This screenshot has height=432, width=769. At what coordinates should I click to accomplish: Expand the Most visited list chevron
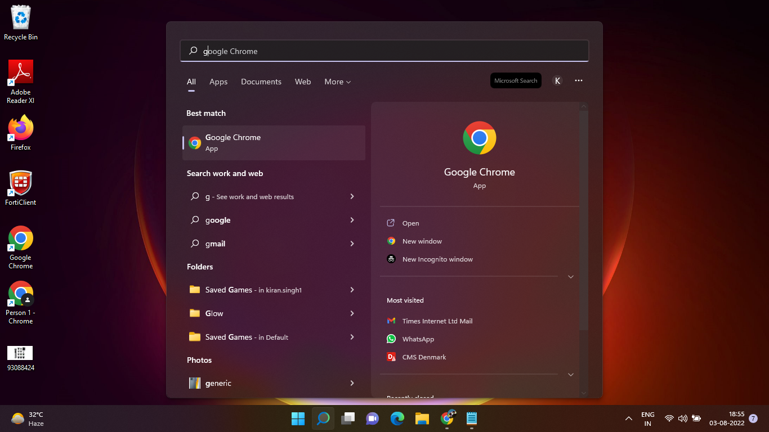click(x=571, y=375)
